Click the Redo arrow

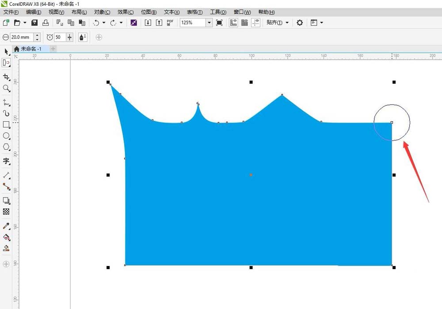[x=113, y=23]
